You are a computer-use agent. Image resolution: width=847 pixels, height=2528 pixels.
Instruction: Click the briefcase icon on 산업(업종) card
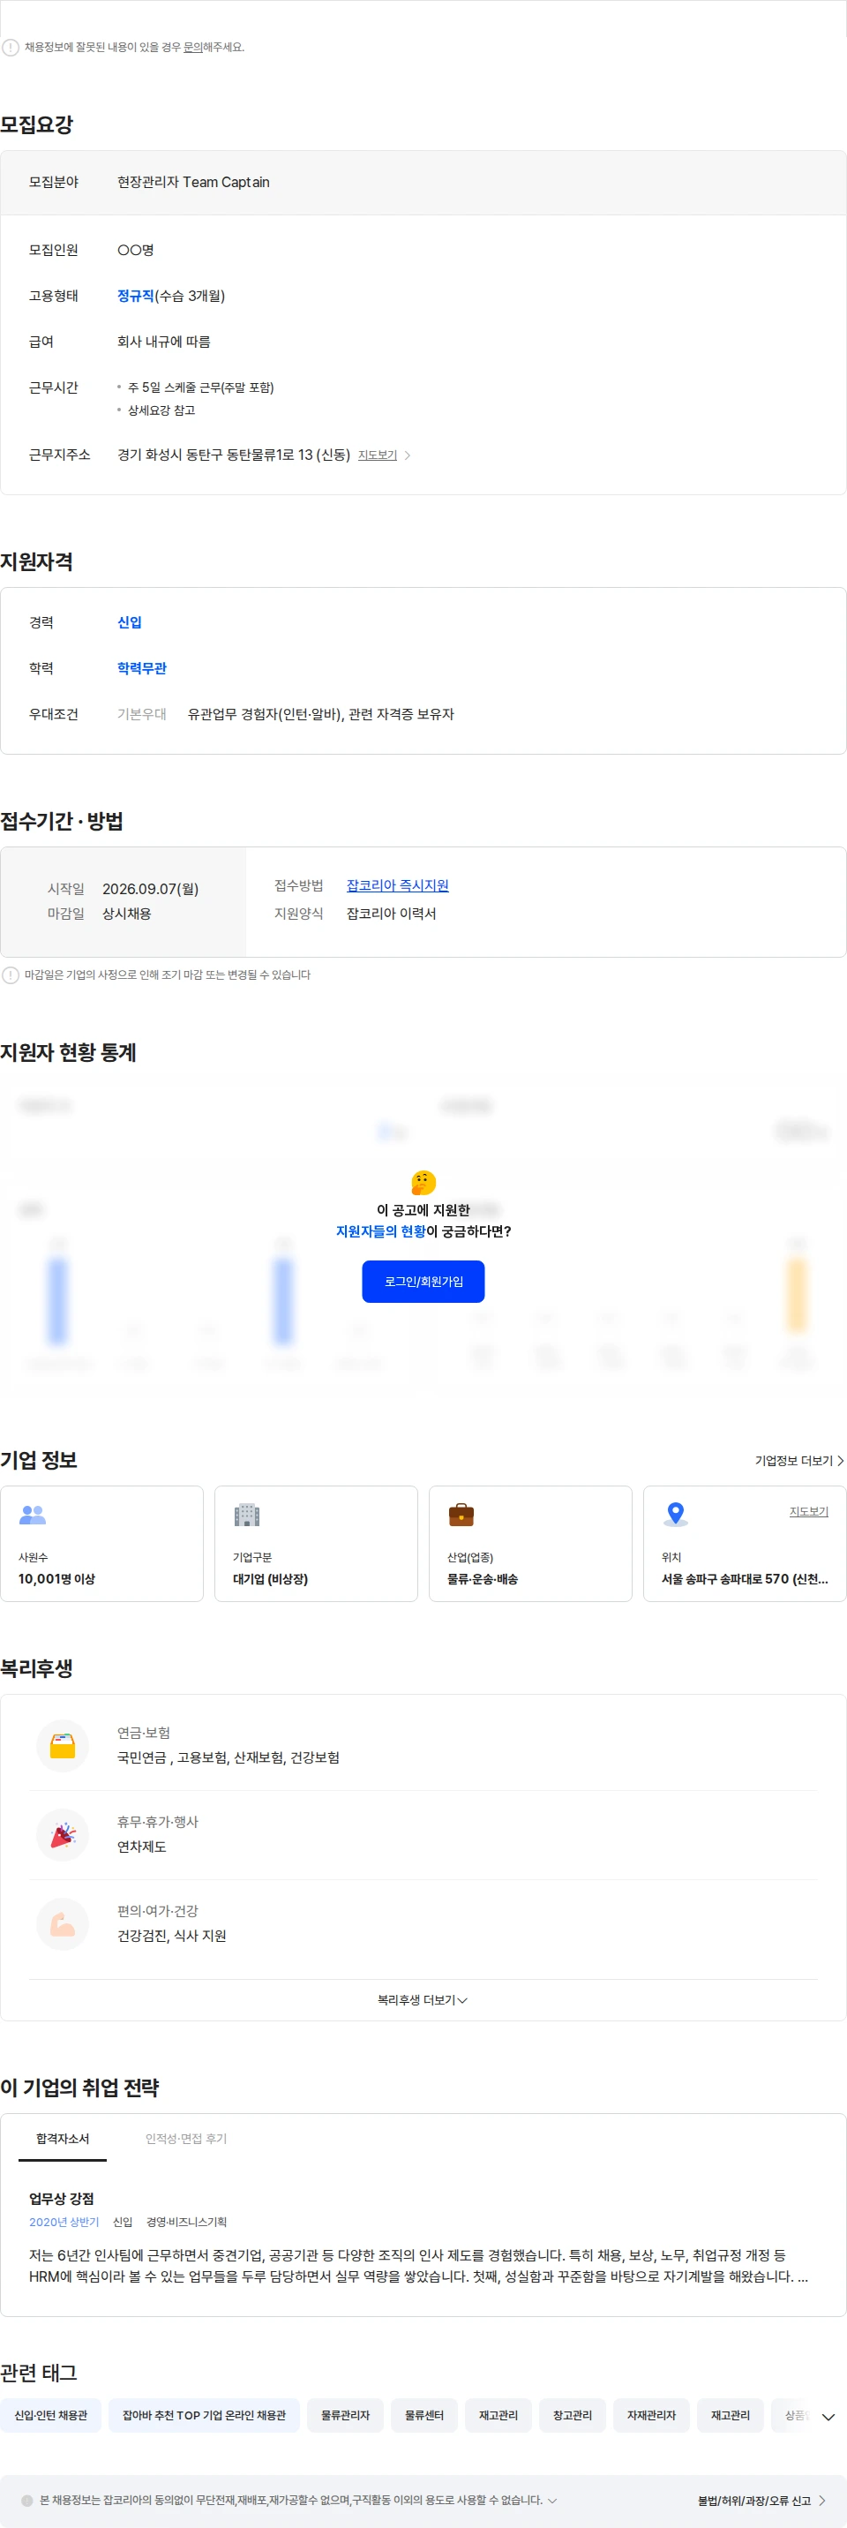click(x=461, y=1515)
